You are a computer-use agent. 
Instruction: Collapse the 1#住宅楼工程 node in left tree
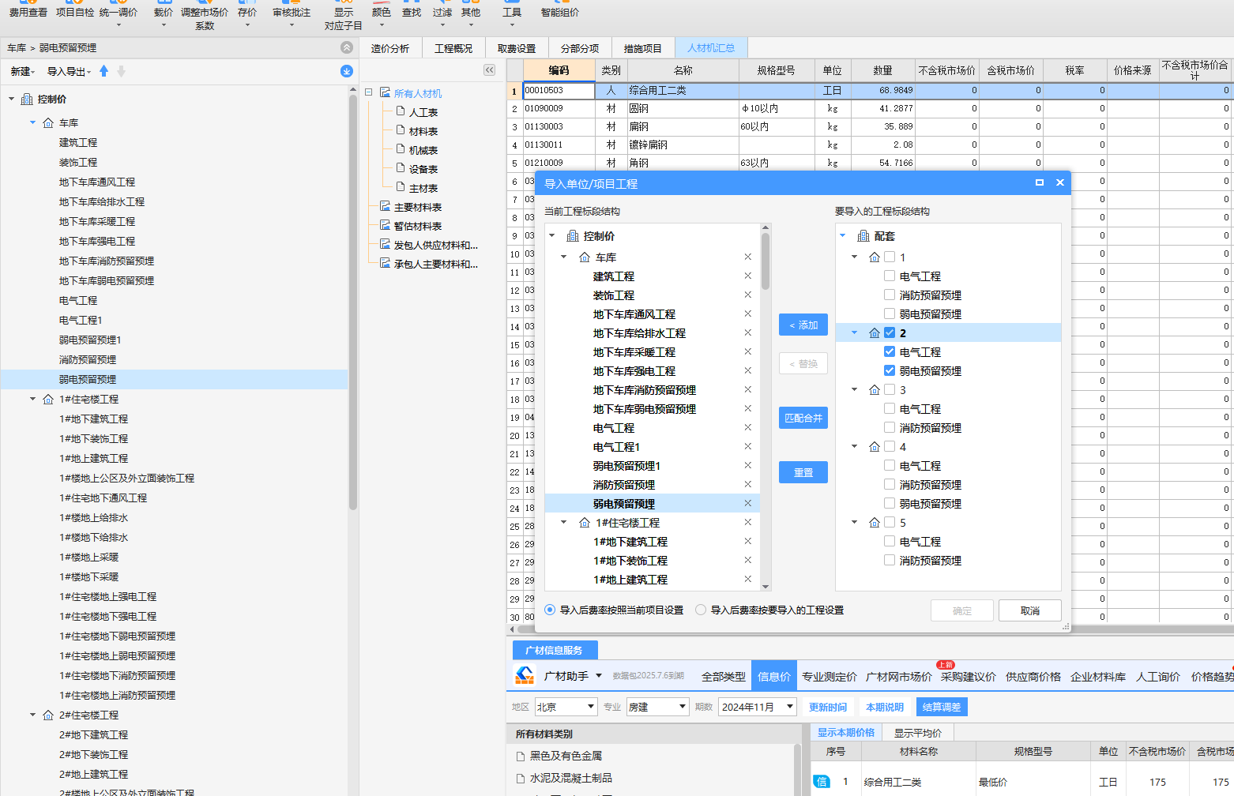32,400
